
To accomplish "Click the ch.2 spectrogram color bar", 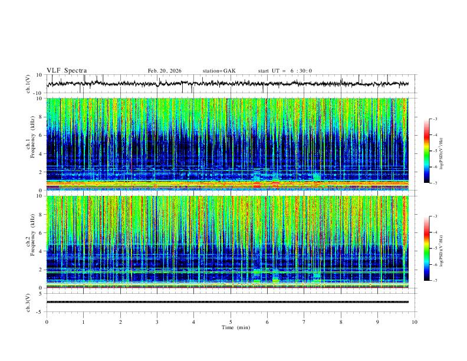I will click(426, 248).
